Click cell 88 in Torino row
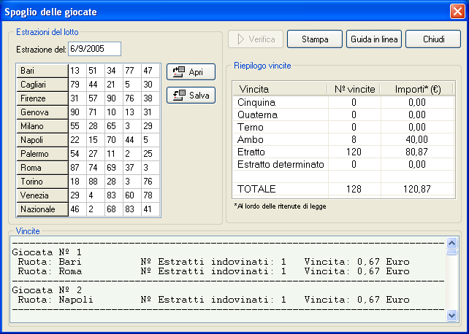 point(96,182)
